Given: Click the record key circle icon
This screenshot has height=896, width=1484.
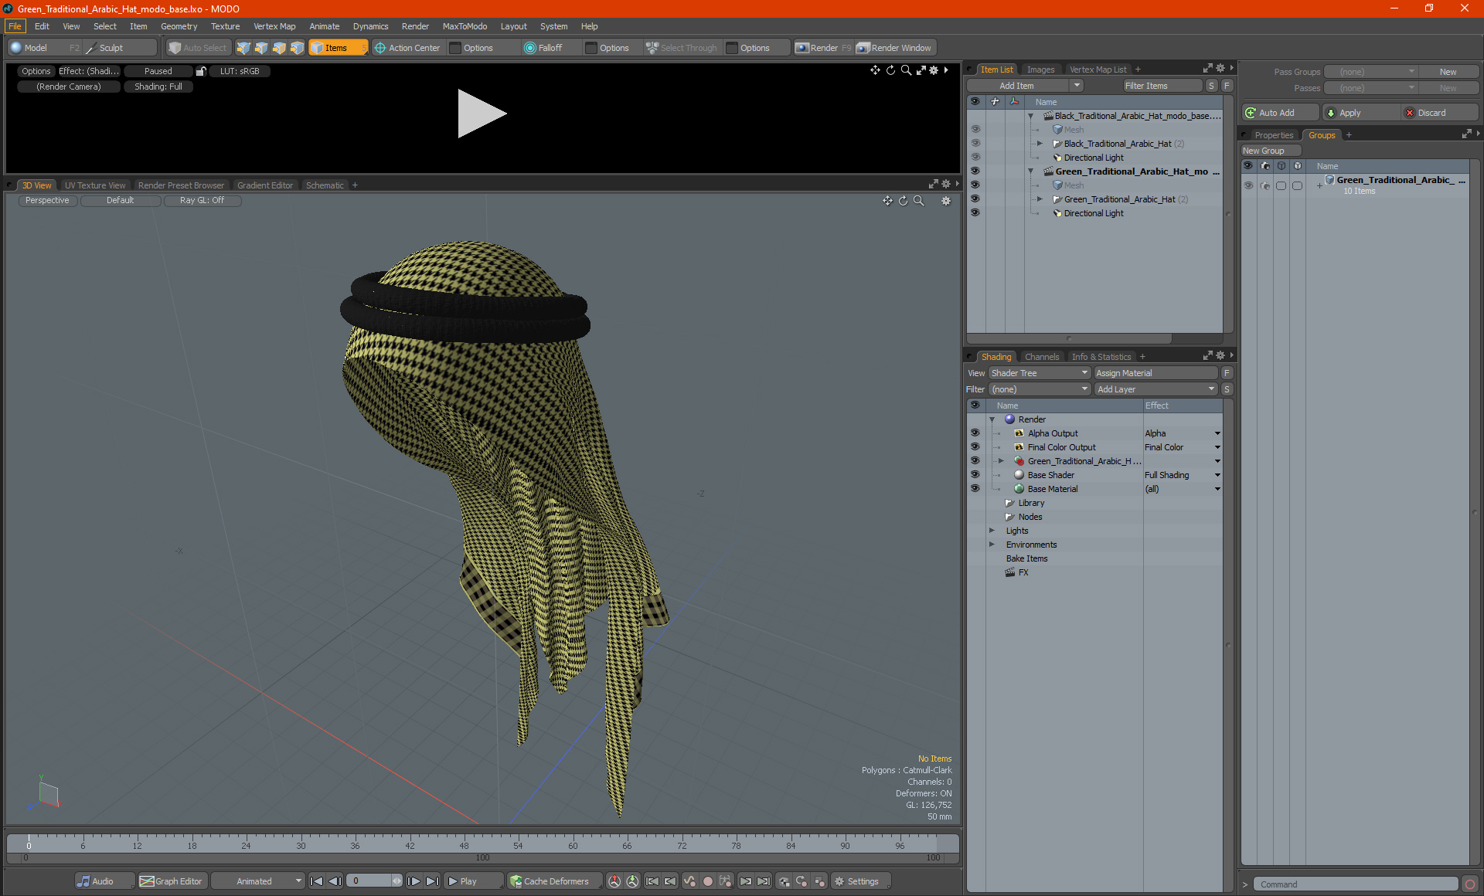Looking at the screenshot, I should 707,881.
